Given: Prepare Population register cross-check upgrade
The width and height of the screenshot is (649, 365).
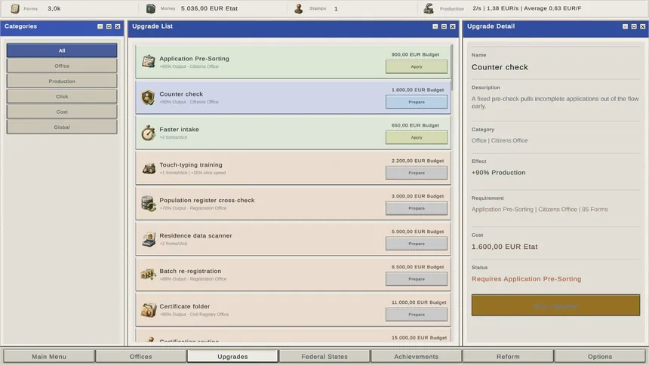Looking at the screenshot, I should (417, 208).
